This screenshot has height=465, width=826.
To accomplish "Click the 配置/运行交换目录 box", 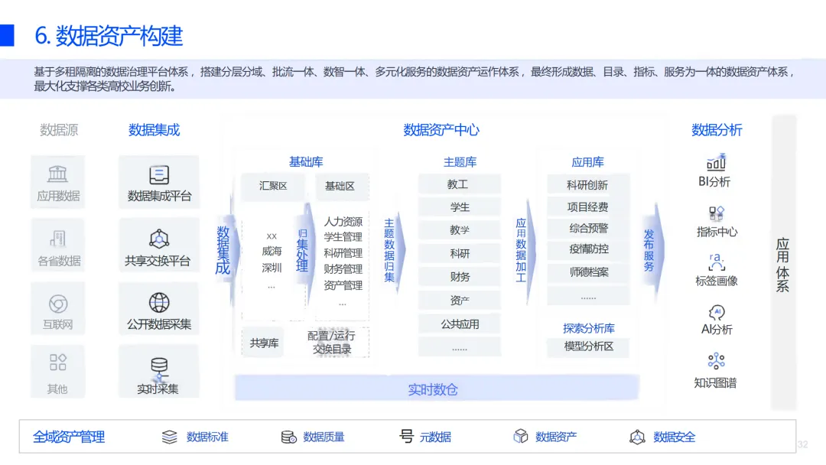I will (331, 343).
